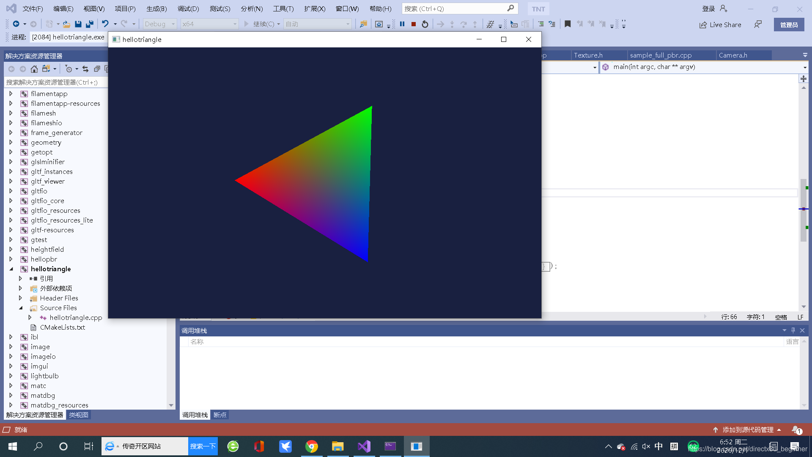Click the Solution Explorer search field

pyautogui.click(x=55, y=82)
